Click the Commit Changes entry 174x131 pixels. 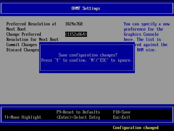[21, 45]
